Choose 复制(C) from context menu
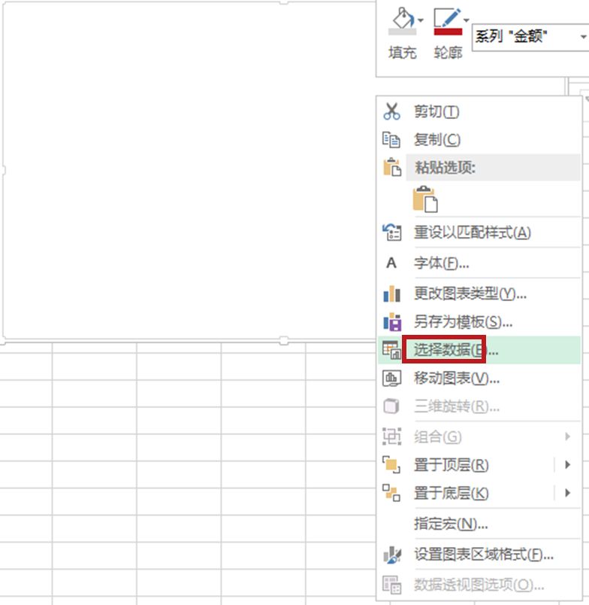 tap(479, 140)
